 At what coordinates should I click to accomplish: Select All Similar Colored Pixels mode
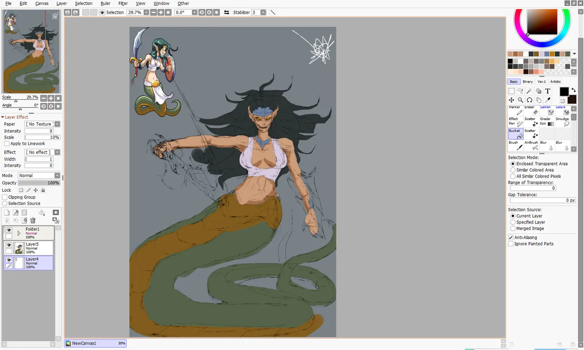tap(513, 176)
